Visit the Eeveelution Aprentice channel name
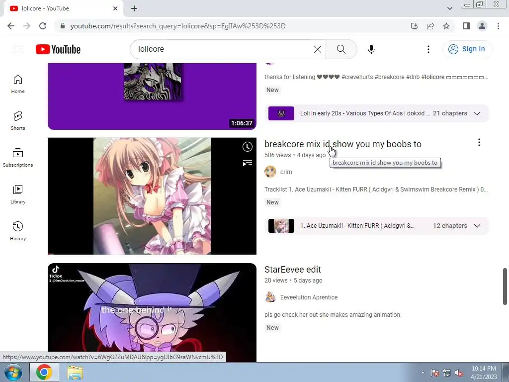The height and width of the screenshot is (382, 509). tap(309, 297)
